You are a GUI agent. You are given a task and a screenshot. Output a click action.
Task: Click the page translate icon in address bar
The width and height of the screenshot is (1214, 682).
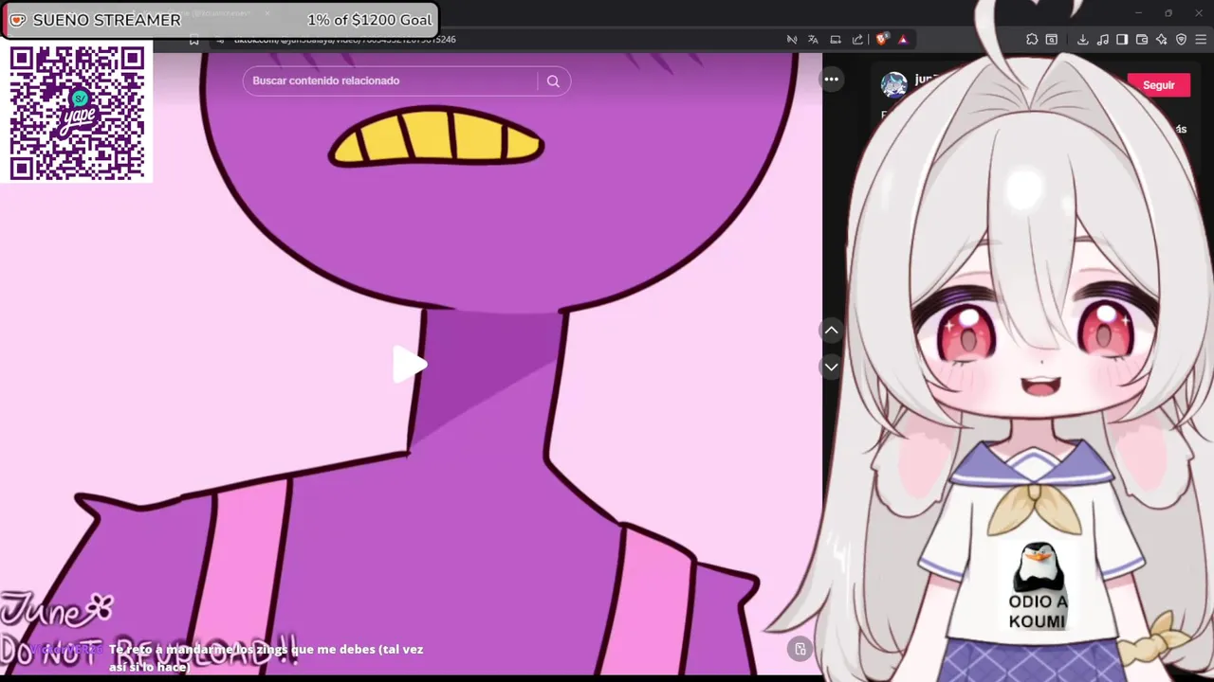813,40
